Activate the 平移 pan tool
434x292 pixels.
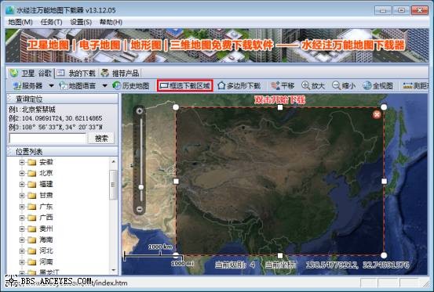[x=283, y=86]
